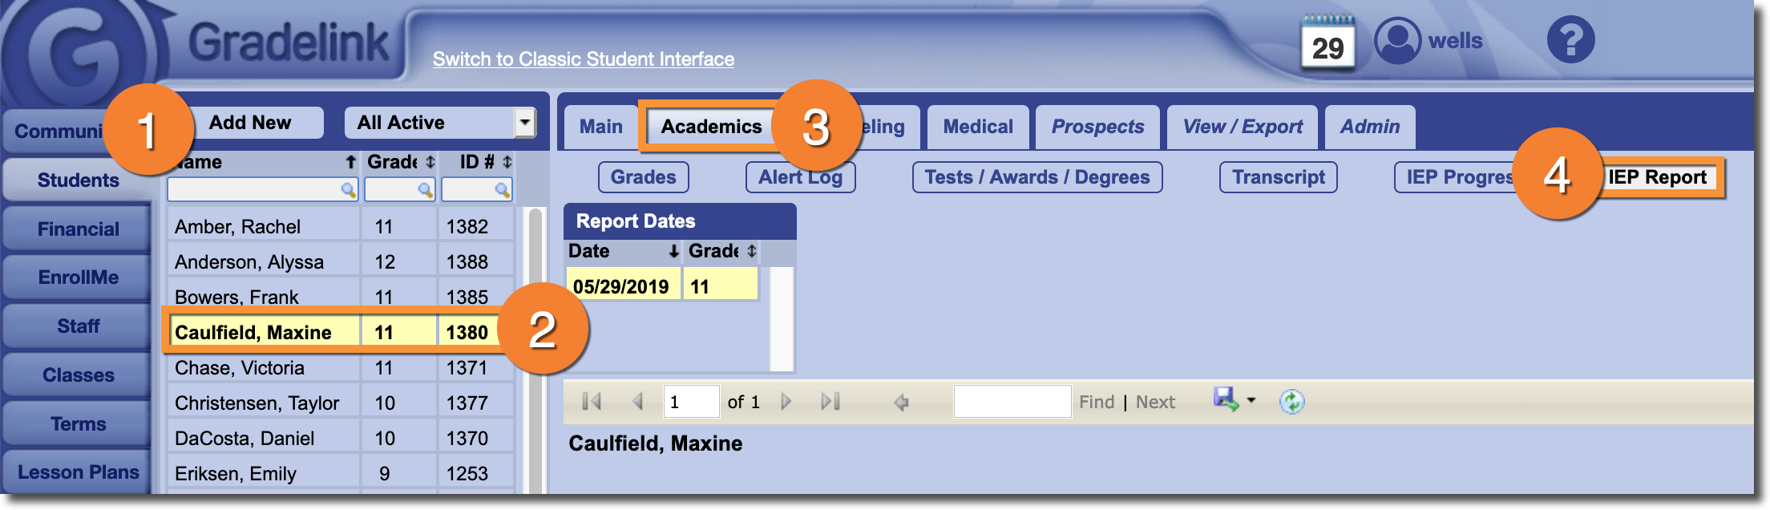The width and height of the screenshot is (1770, 510).
Task: Go to previous report page
Action: [637, 402]
